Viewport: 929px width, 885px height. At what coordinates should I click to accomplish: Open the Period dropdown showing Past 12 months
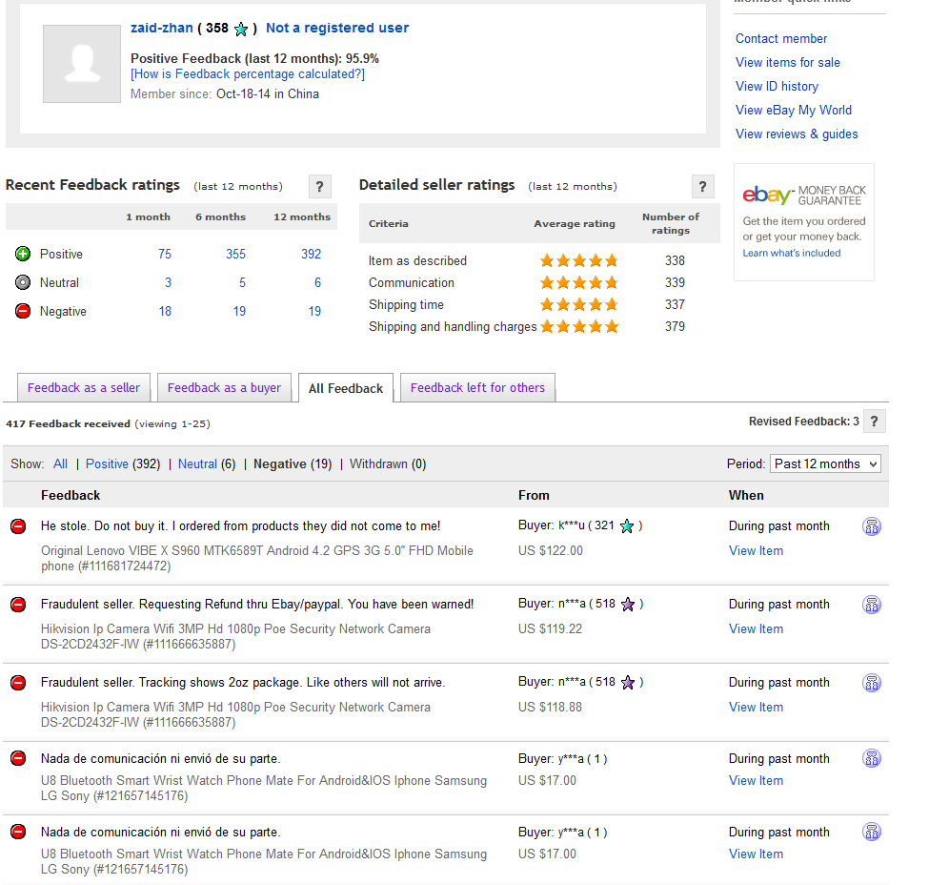pyautogui.click(x=825, y=463)
